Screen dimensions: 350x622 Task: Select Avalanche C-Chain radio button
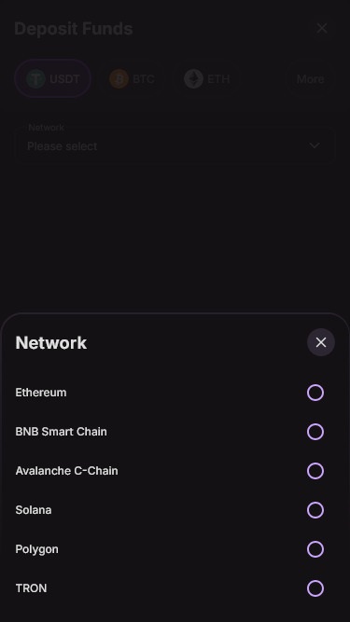pos(315,471)
